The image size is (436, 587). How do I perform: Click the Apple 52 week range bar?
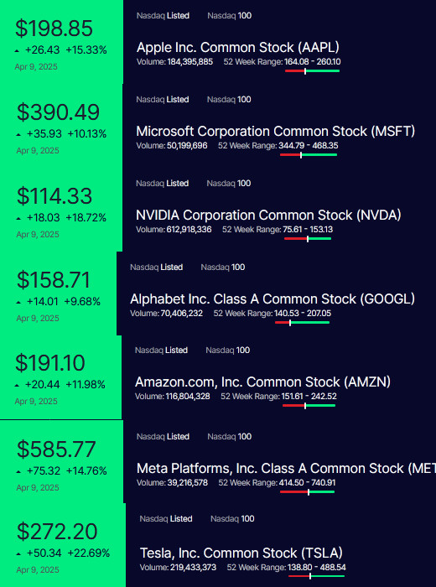(312, 70)
